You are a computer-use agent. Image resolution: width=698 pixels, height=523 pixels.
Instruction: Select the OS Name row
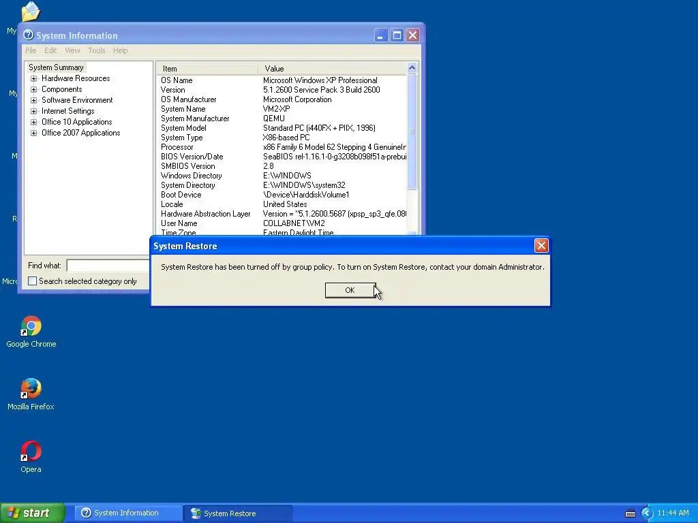click(282, 80)
